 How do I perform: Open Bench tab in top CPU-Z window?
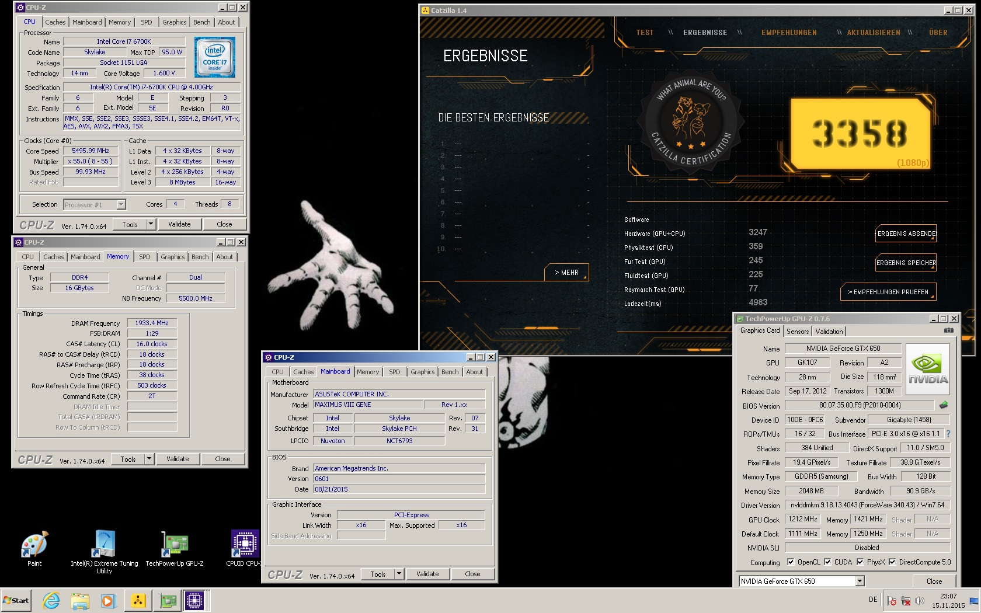pos(202,22)
